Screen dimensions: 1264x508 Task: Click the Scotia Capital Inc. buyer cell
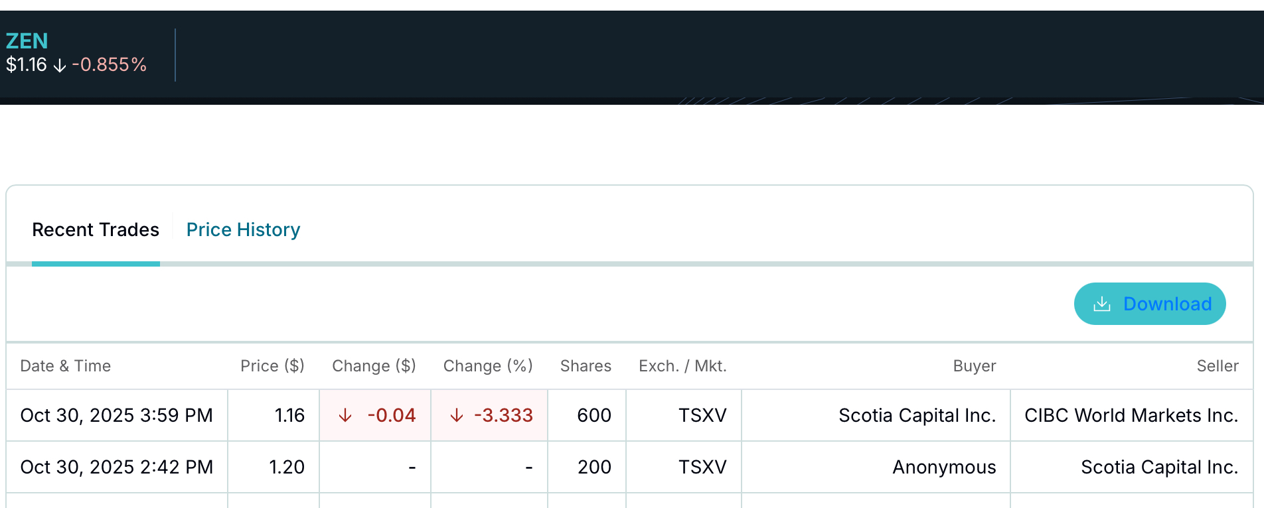pos(917,416)
